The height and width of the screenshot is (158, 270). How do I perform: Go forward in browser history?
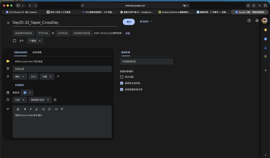click(36, 6)
